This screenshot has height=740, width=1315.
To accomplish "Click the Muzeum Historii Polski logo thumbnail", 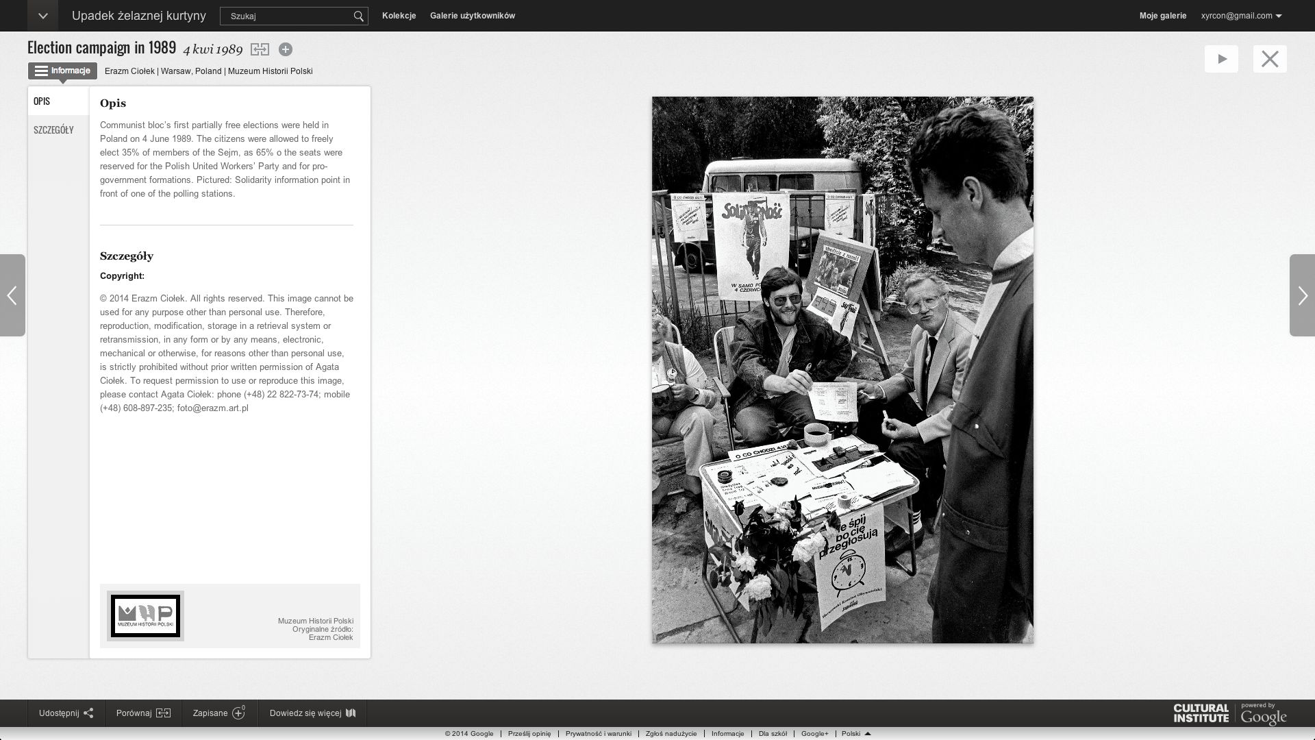I will (x=145, y=615).
